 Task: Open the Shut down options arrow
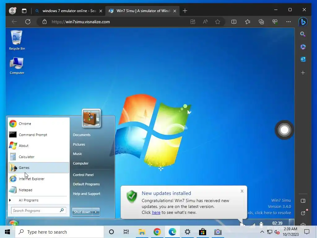click(96, 212)
